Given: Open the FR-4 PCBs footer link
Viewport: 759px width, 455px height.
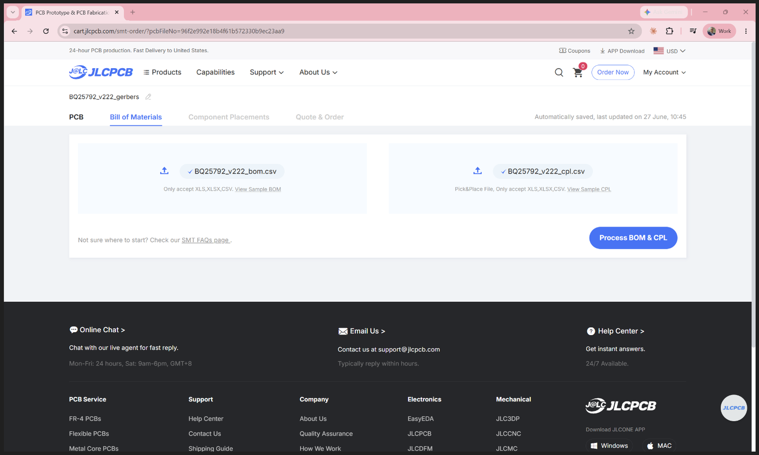Looking at the screenshot, I should pyautogui.click(x=85, y=419).
